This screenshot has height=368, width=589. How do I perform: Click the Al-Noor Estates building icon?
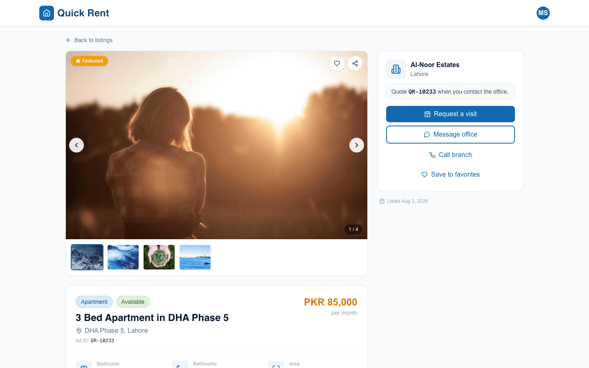396,69
